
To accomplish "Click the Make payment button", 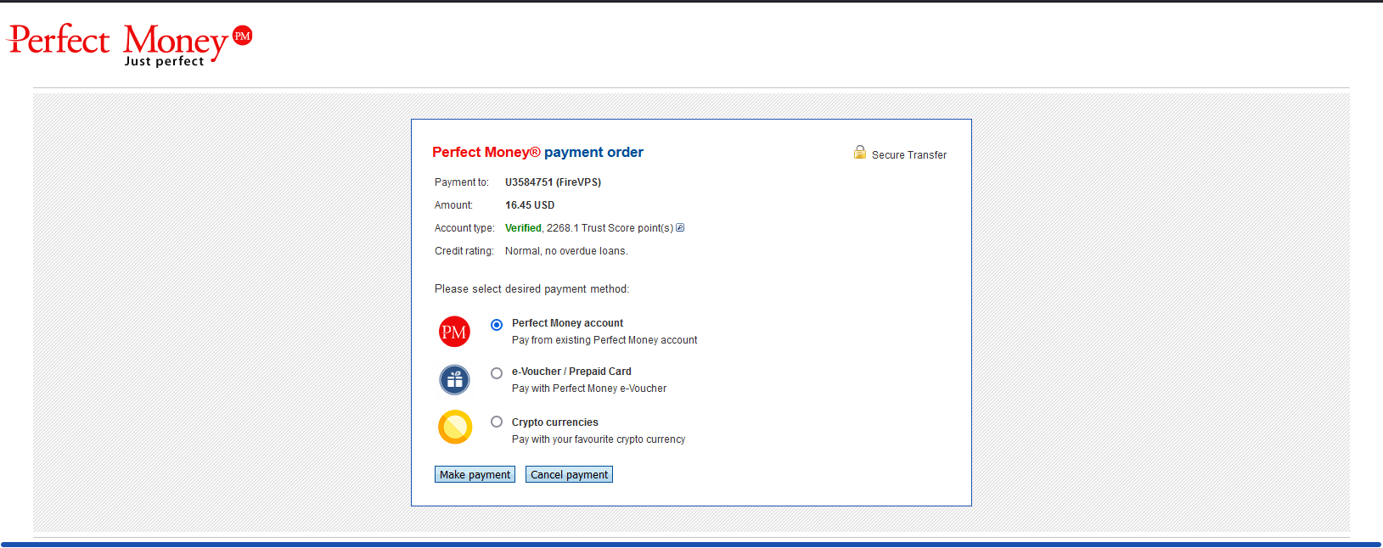I will (475, 474).
